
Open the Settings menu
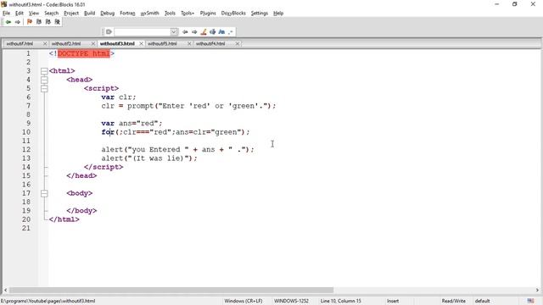[260, 14]
